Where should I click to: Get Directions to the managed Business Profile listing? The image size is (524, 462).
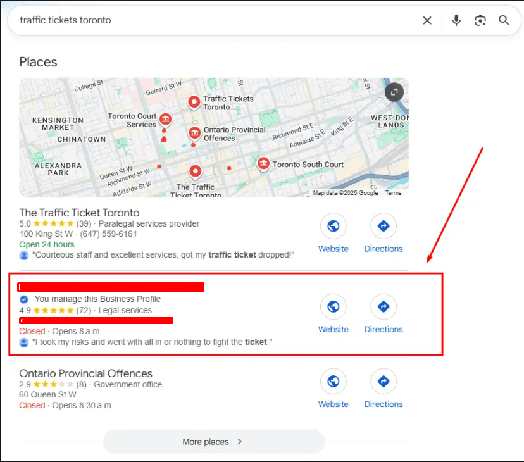(384, 314)
